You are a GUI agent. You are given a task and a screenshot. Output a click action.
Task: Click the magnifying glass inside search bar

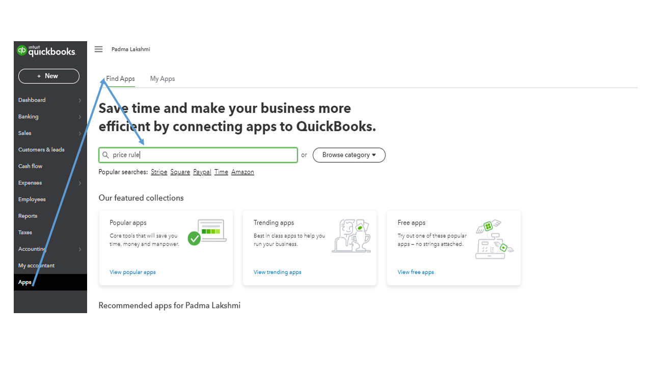105,155
